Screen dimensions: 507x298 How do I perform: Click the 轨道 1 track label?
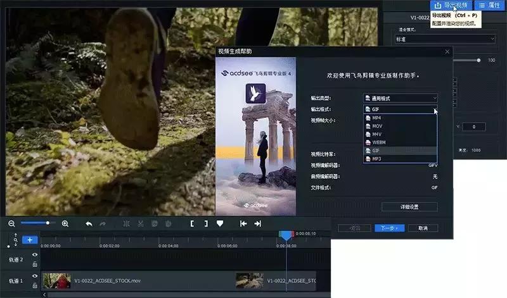(16, 281)
